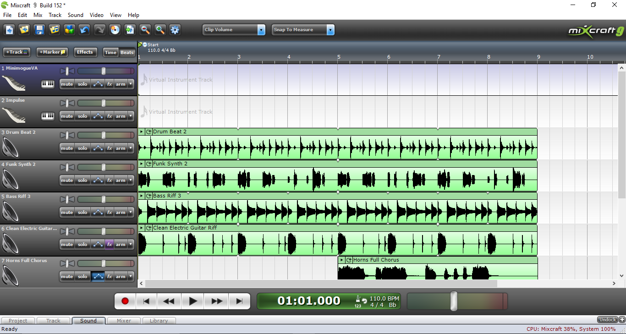Switch to the Library tab

click(159, 321)
